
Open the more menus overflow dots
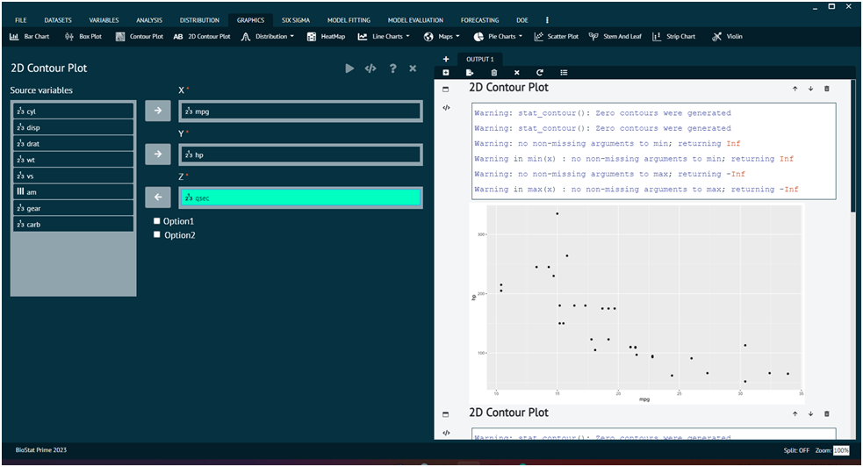pos(547,20)
